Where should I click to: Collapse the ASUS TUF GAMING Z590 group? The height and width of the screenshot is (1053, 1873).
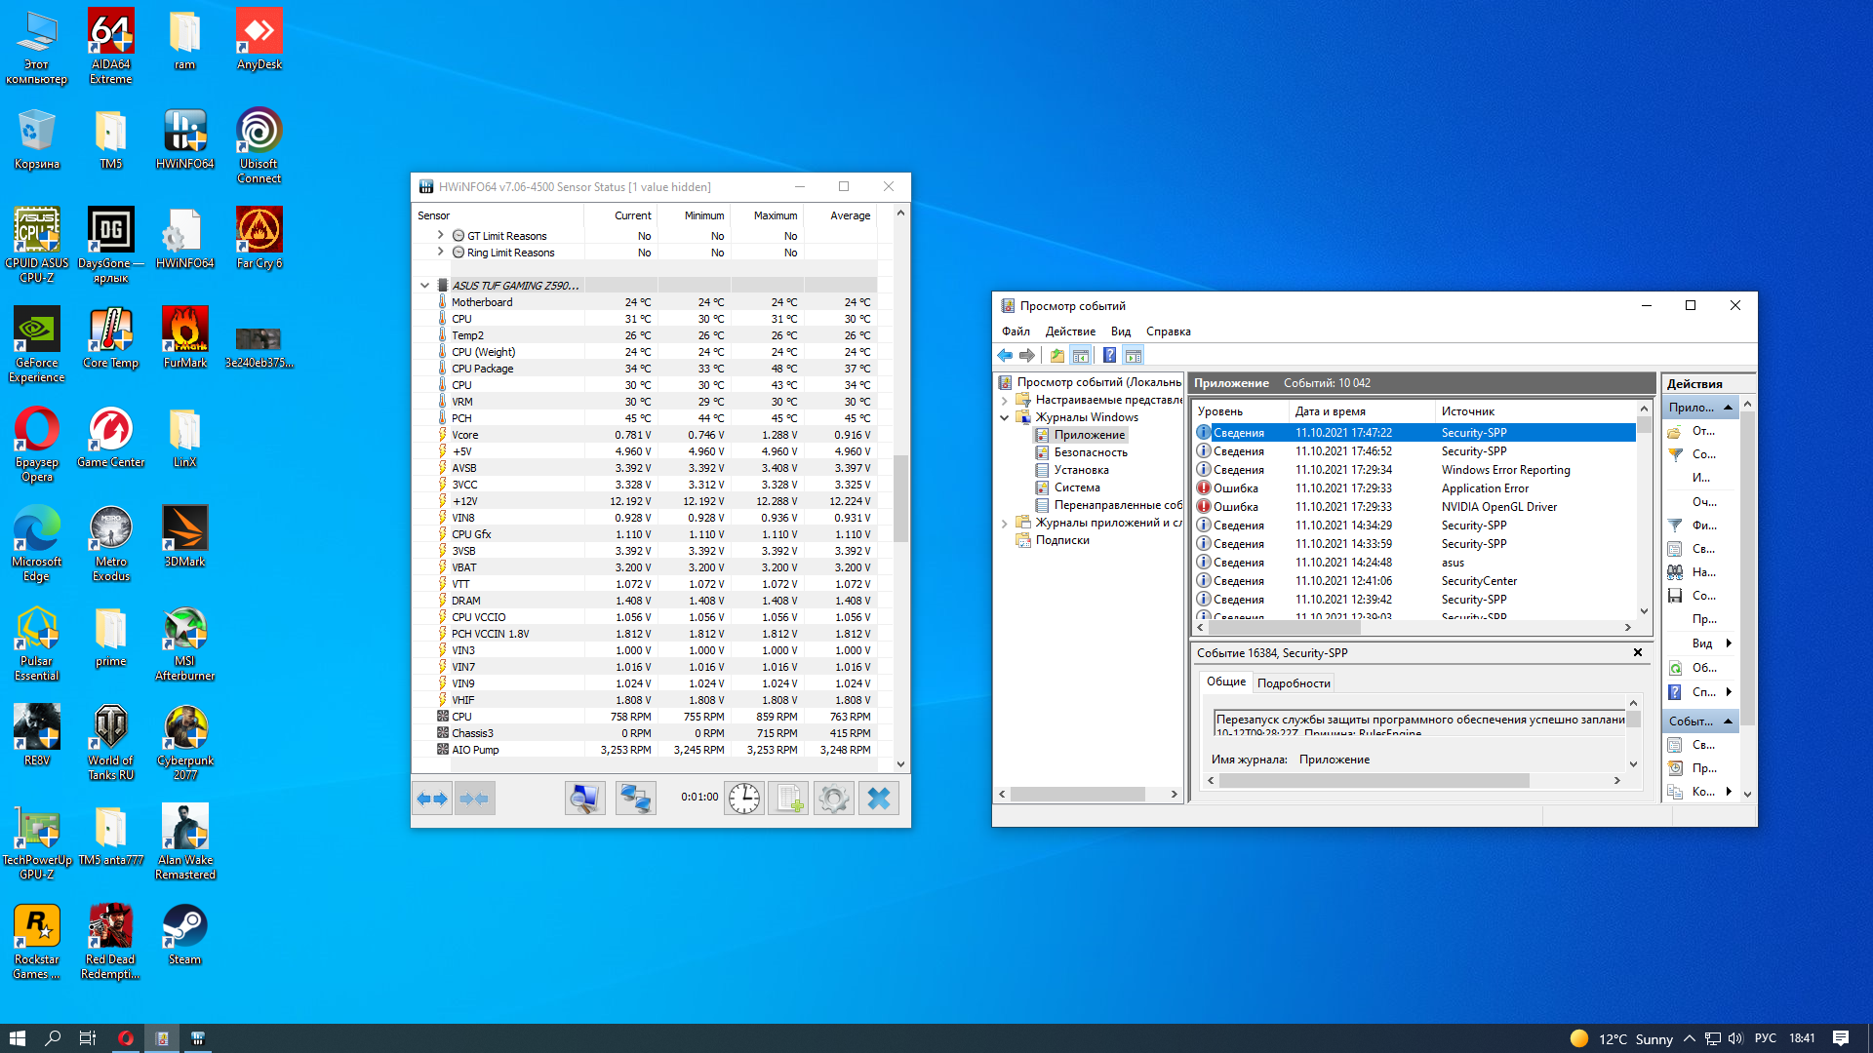(424, 286)
